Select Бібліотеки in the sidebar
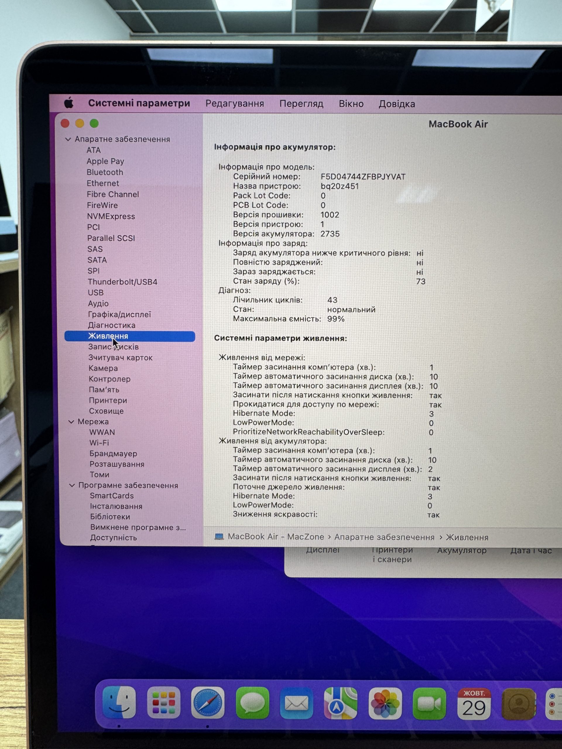Viewport: 562px width, 749px height. 110,516
